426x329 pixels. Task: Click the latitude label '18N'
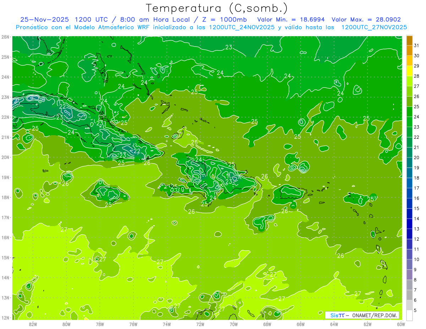[5, 197]
